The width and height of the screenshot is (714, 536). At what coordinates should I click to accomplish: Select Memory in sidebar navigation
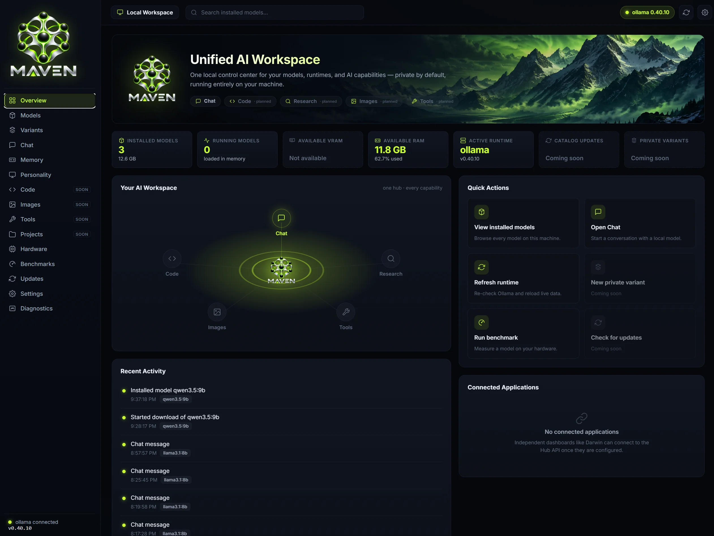tap(50, 160)
